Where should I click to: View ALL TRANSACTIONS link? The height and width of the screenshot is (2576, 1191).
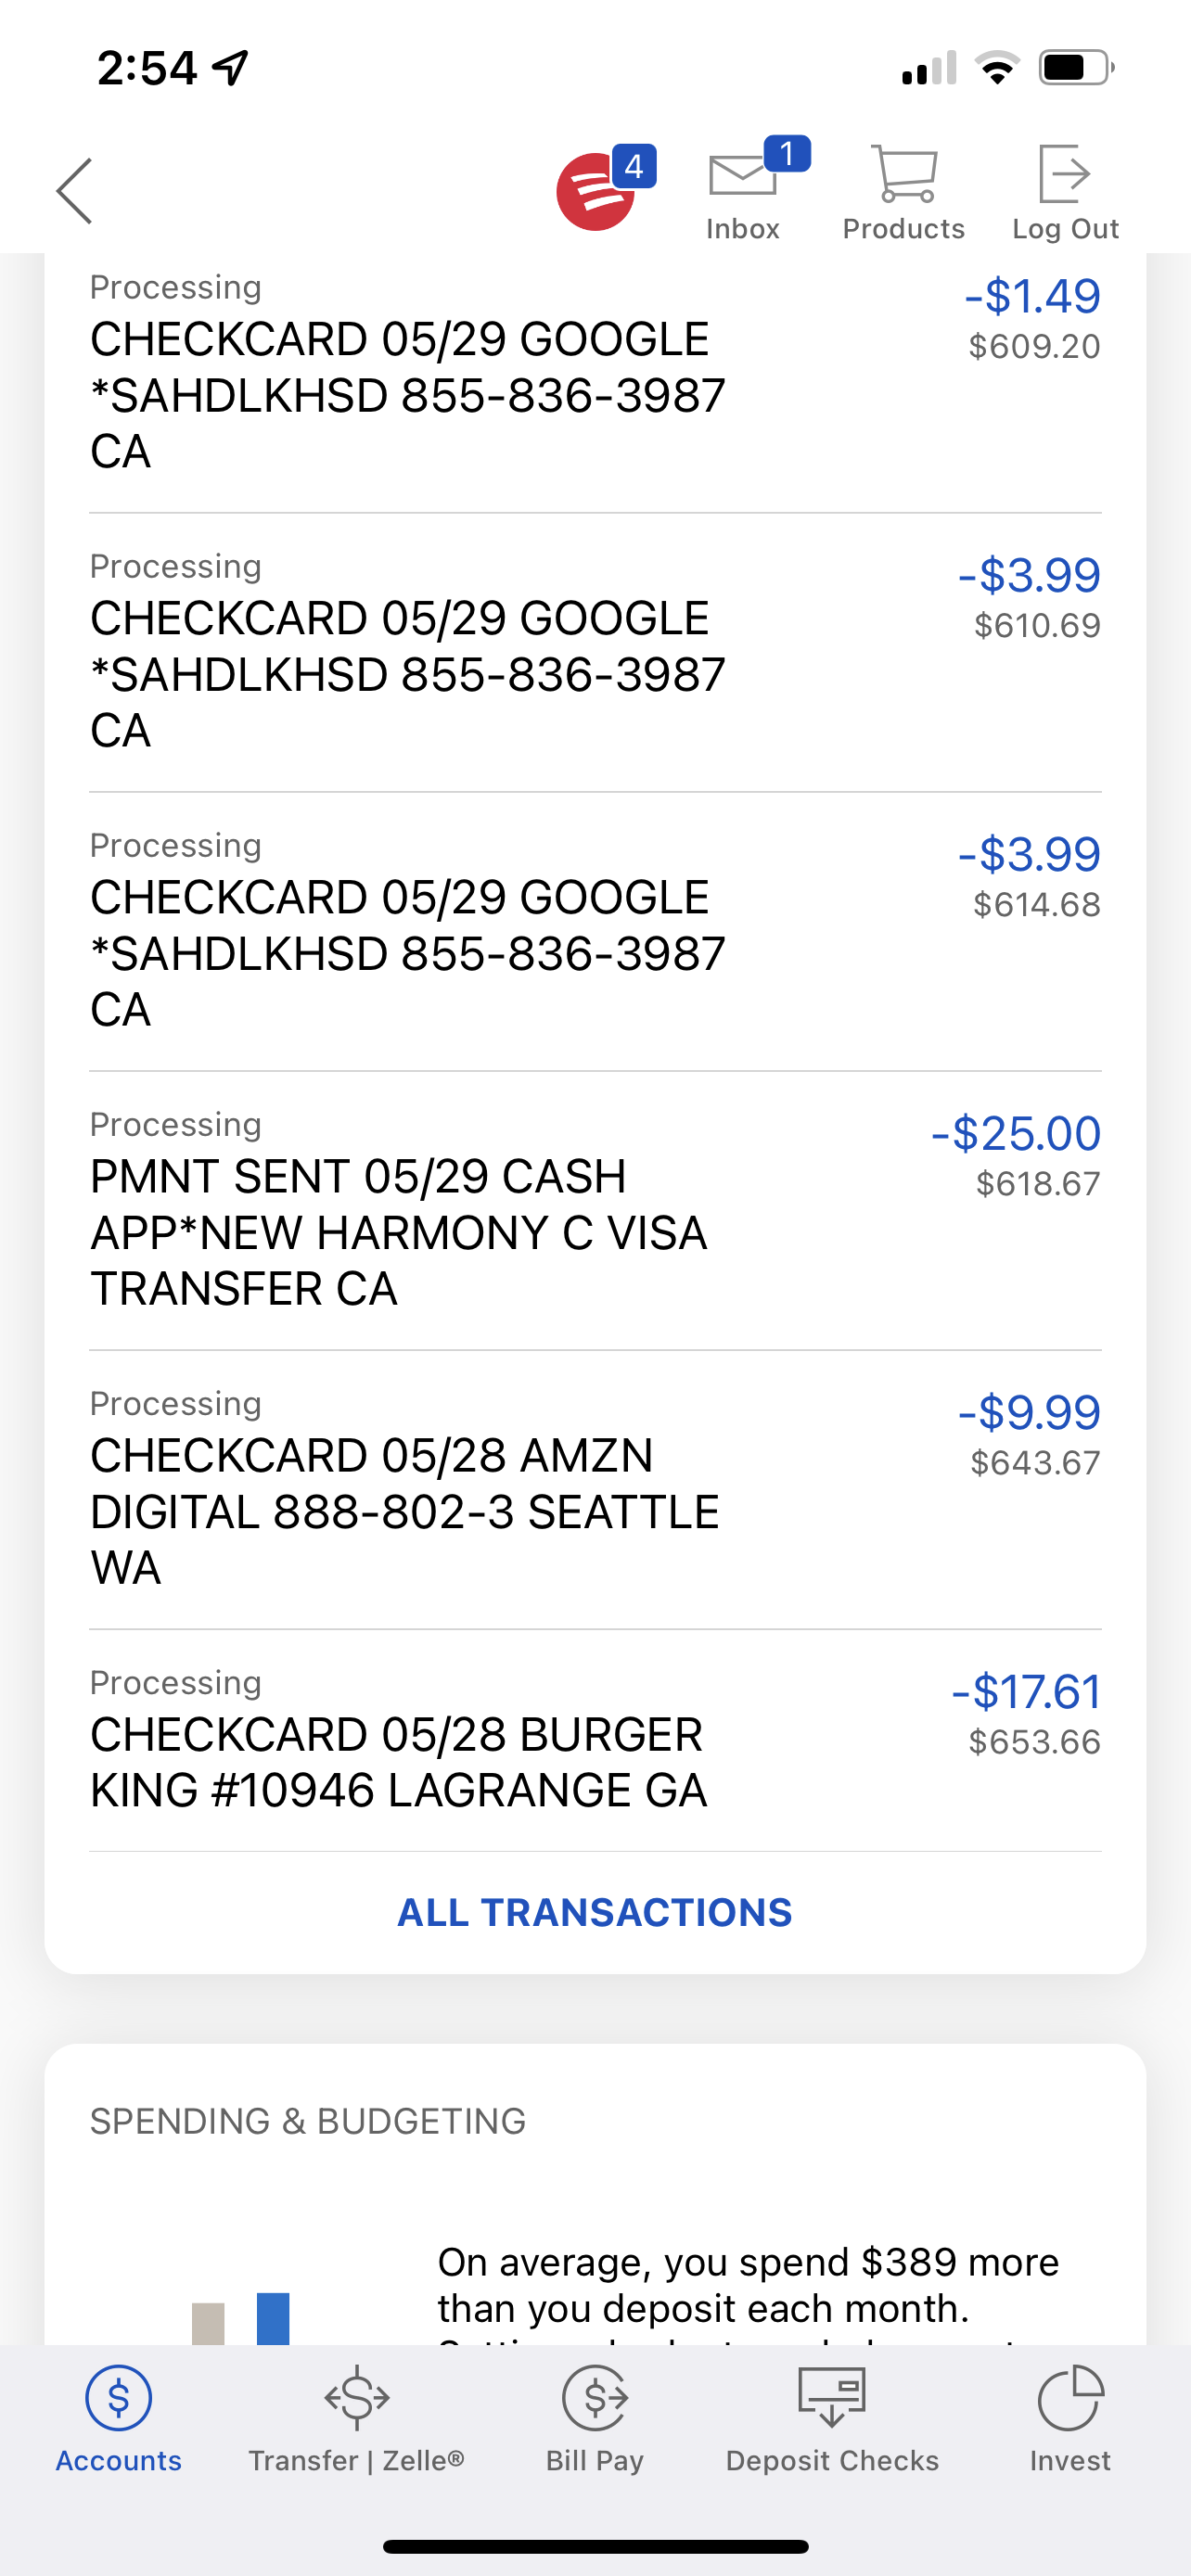pos(595,1912)
